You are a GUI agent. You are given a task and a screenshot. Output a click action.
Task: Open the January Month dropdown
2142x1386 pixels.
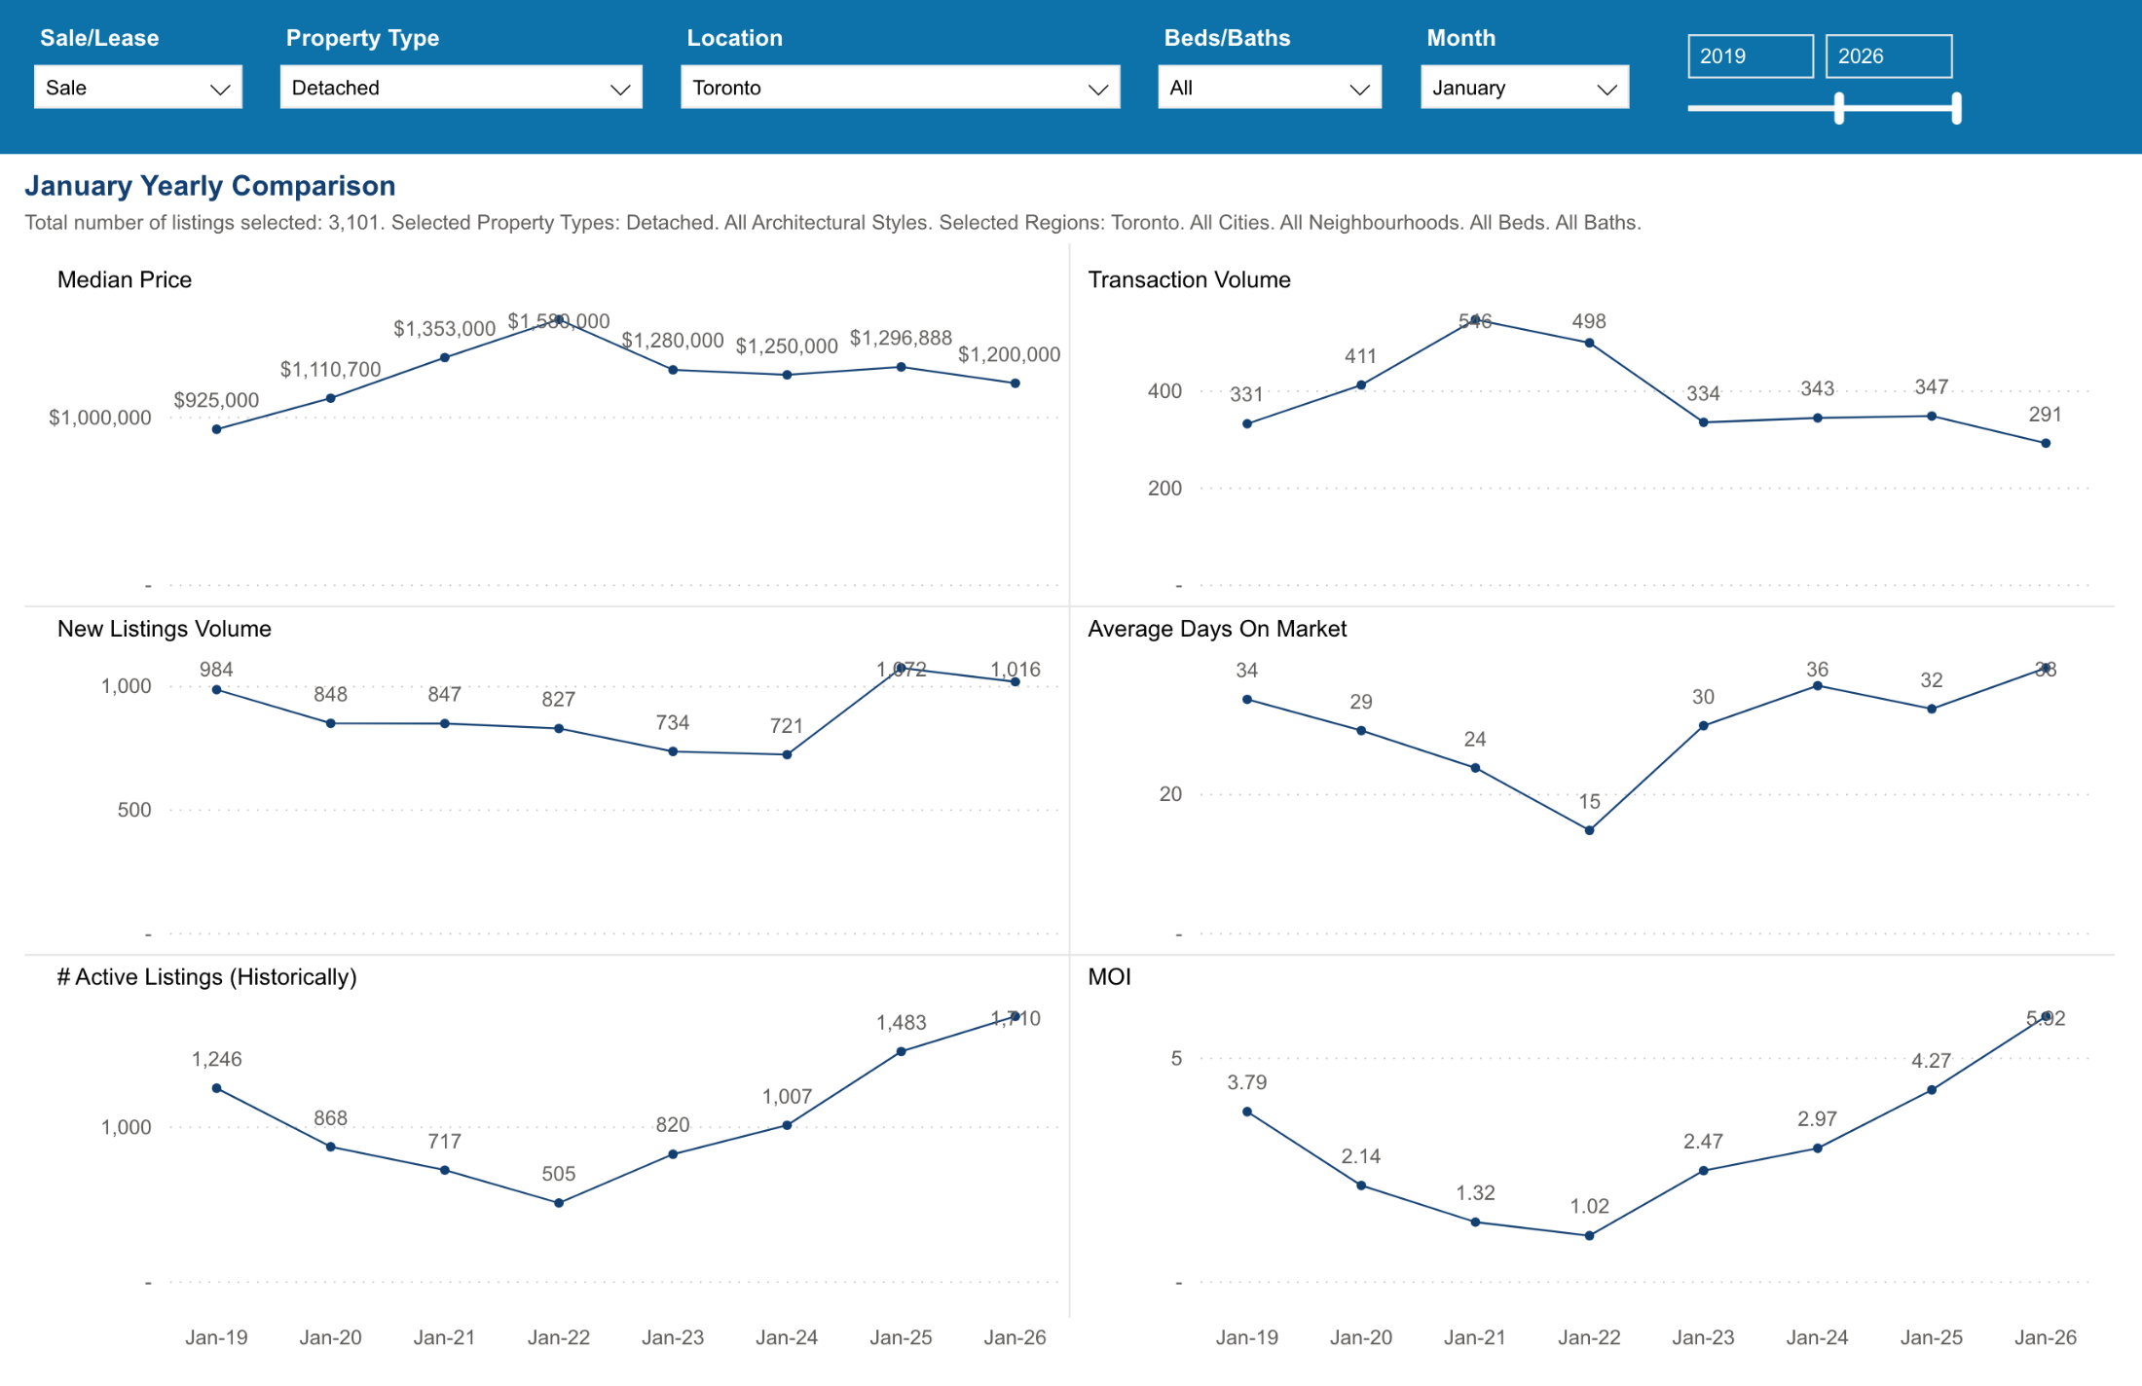1524,88
